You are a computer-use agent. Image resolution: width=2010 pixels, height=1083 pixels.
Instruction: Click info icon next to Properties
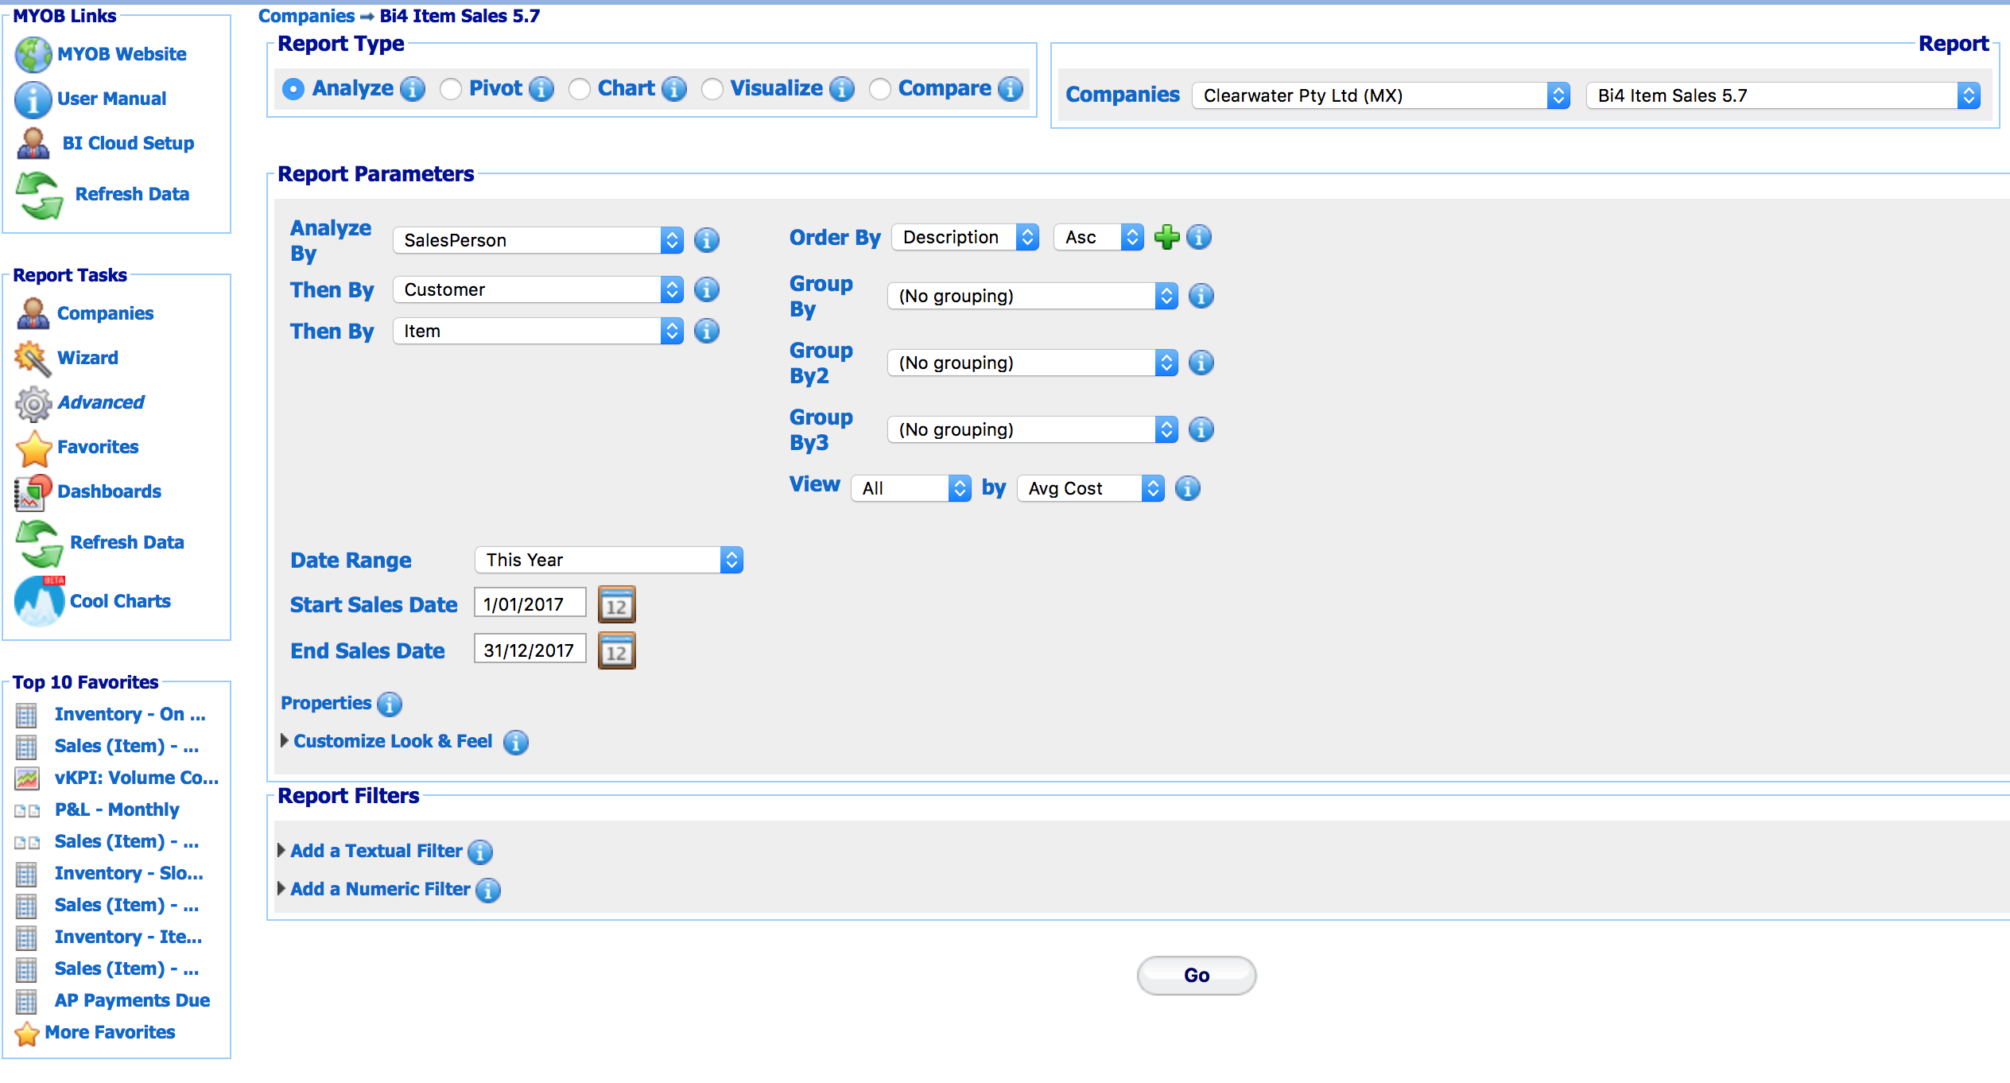pyautogui.click(x=390, y=704)
